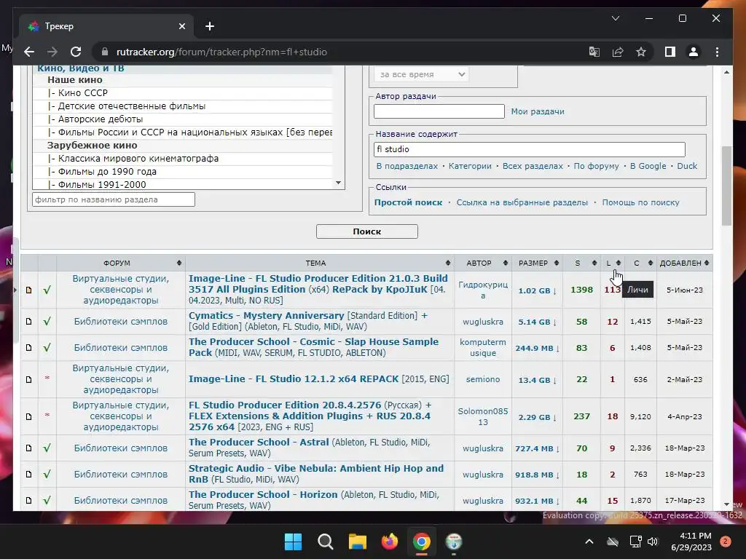Click green checkmark status of Cymatics row

(x=47, y=321)
